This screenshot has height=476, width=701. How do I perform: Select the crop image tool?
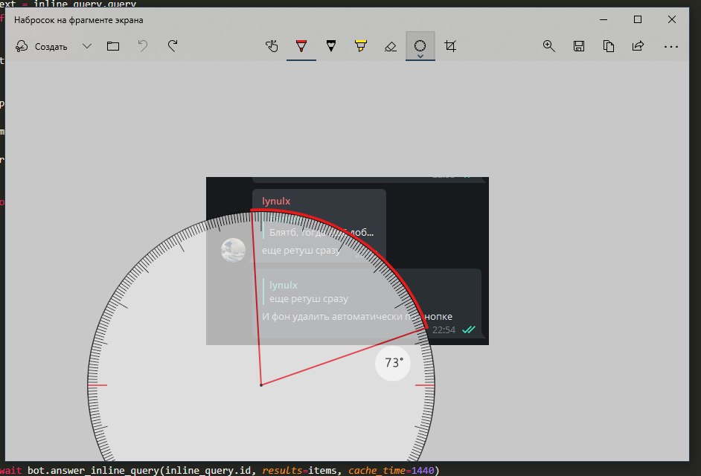pyautogui.click(x=450, y=46)
